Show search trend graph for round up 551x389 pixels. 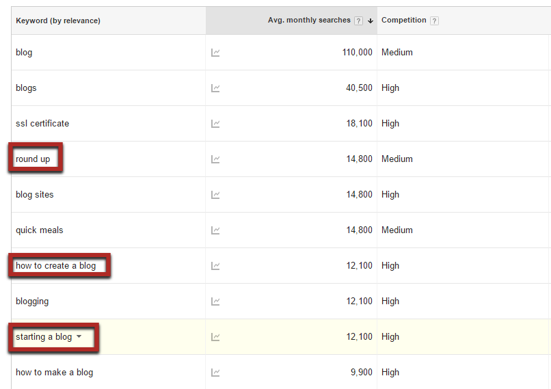pos(215,159)
